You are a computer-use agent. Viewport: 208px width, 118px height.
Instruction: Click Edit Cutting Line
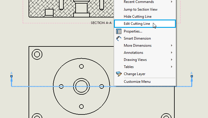(x=145, y=24)
